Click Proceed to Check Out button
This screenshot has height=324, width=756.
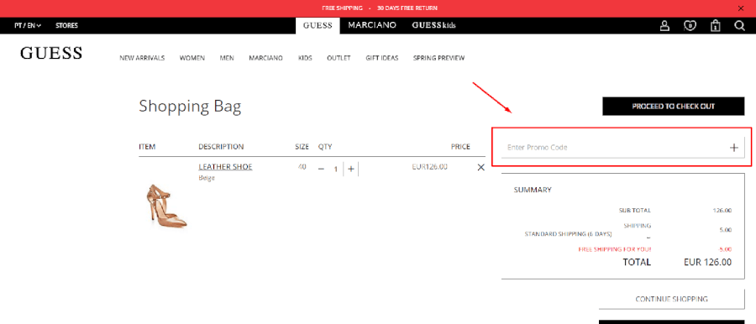[x=674, y=107]
